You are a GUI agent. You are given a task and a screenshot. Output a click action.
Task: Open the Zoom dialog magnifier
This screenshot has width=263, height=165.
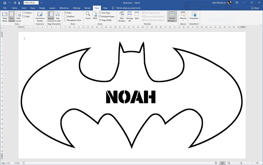(x=88, y=15)
